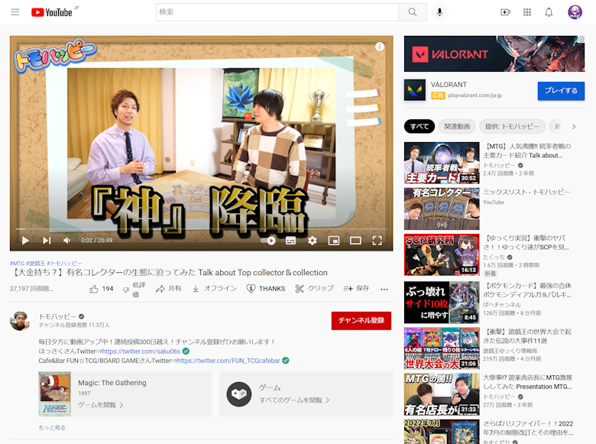
Task: Open the more actions ellipsis menu
Action: (384, 289)
